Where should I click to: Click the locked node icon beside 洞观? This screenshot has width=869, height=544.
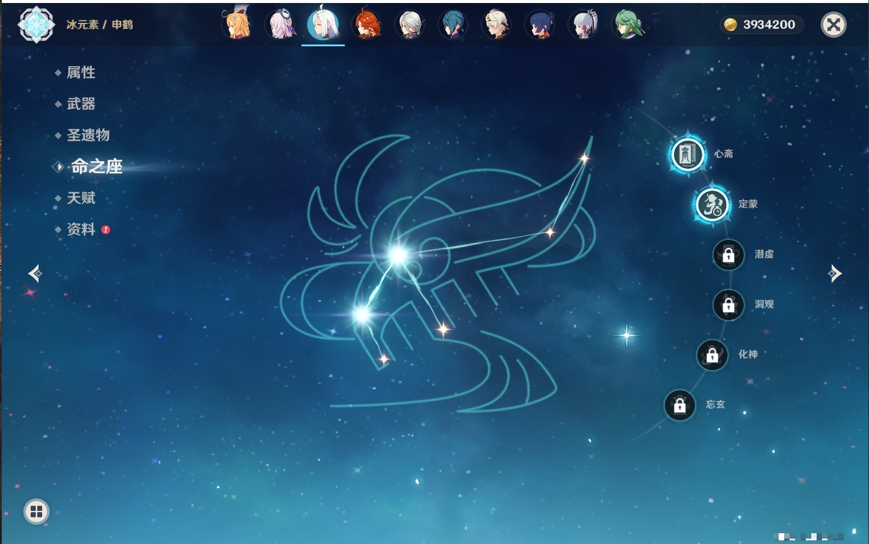point(728,305)
